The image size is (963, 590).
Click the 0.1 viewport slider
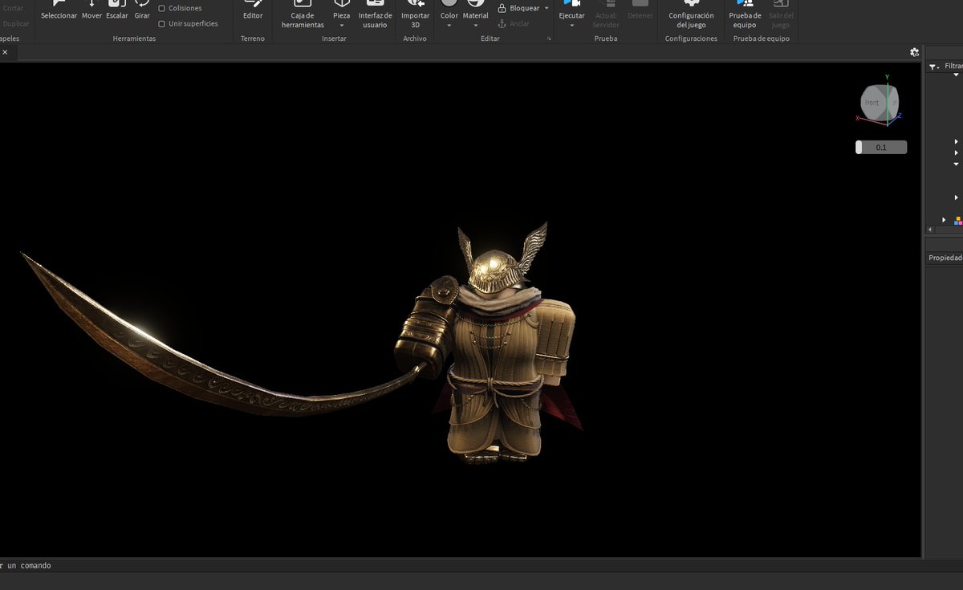click(881, 148)
